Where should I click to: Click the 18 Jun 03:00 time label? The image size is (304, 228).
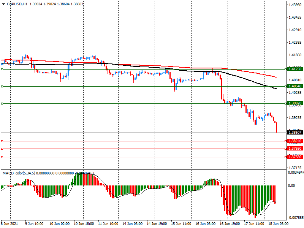tap(279, 223)
